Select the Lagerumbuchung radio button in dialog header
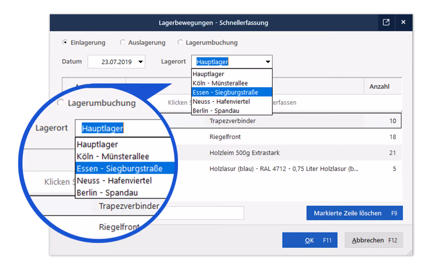The image size is (433, 265). [180, 42]
